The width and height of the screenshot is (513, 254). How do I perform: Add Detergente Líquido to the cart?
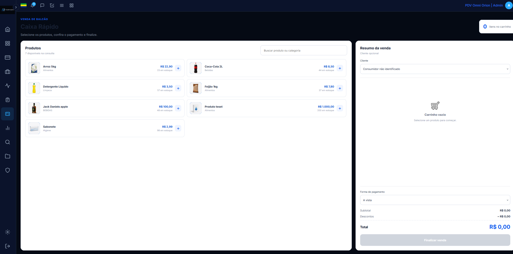178,88
